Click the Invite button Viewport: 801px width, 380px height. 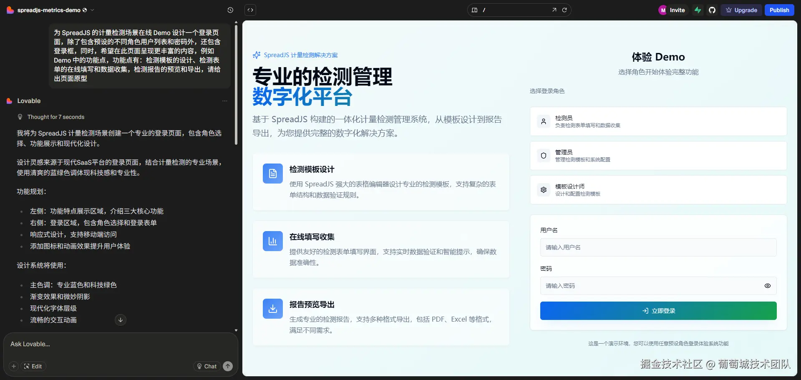click(x=672, y=10)
